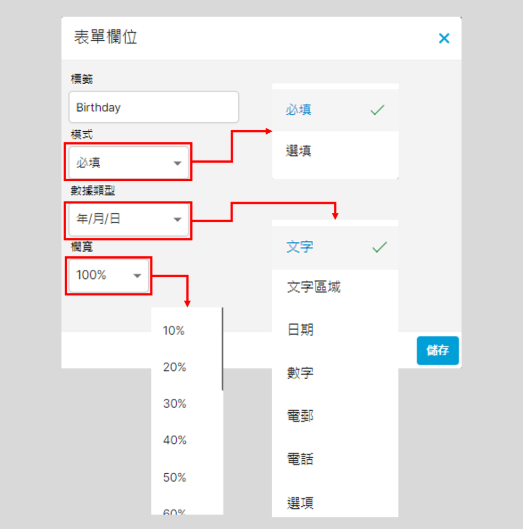Expand the 欄寬 dropdown showing 100%
This screenshot has width=523, height=529.
(x=109, y=275)
